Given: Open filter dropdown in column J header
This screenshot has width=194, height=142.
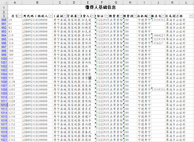Looking at the screenshot, I should point(163,16).
